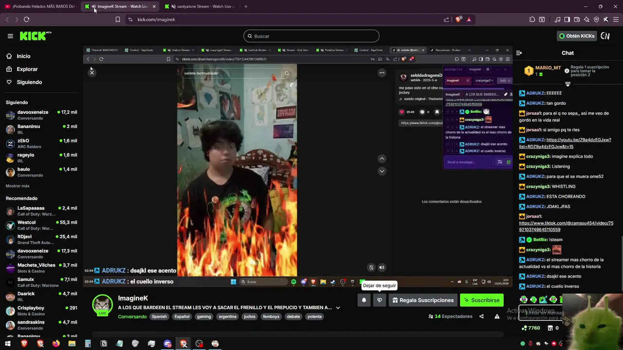The width and height of the screenshot is (623, 350).
Task: Open the Brave Wallet icon
Action: 577,19
